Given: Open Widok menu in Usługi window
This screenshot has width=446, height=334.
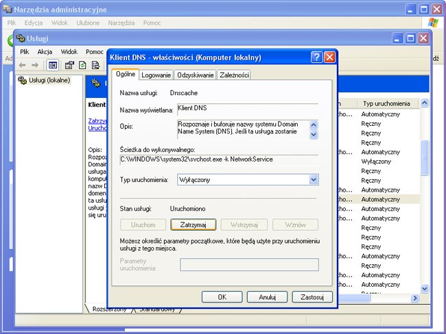Looking at the screenshot, I should click(x=69, y=51).
